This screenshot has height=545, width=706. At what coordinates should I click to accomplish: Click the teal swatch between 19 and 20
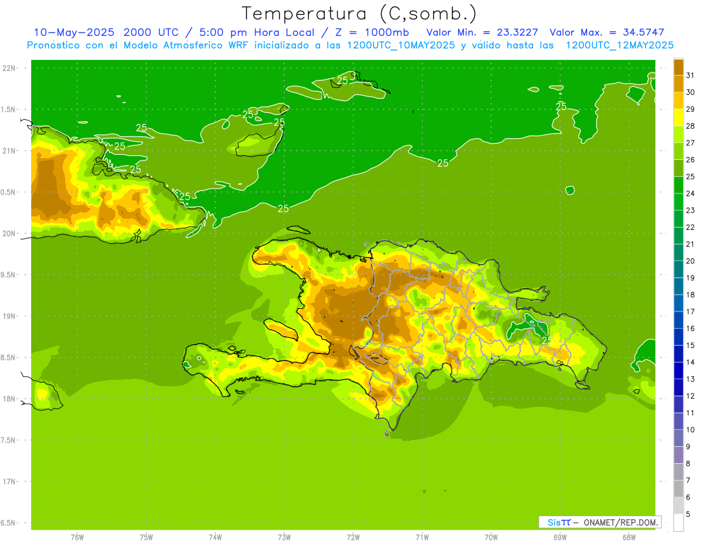coord(678,269)
